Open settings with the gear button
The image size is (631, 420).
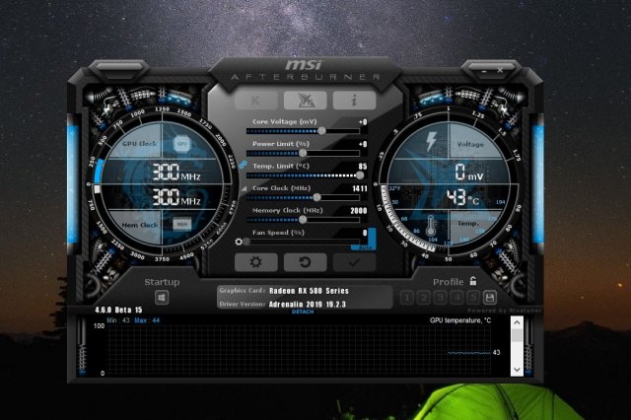(x=256, y=262)
